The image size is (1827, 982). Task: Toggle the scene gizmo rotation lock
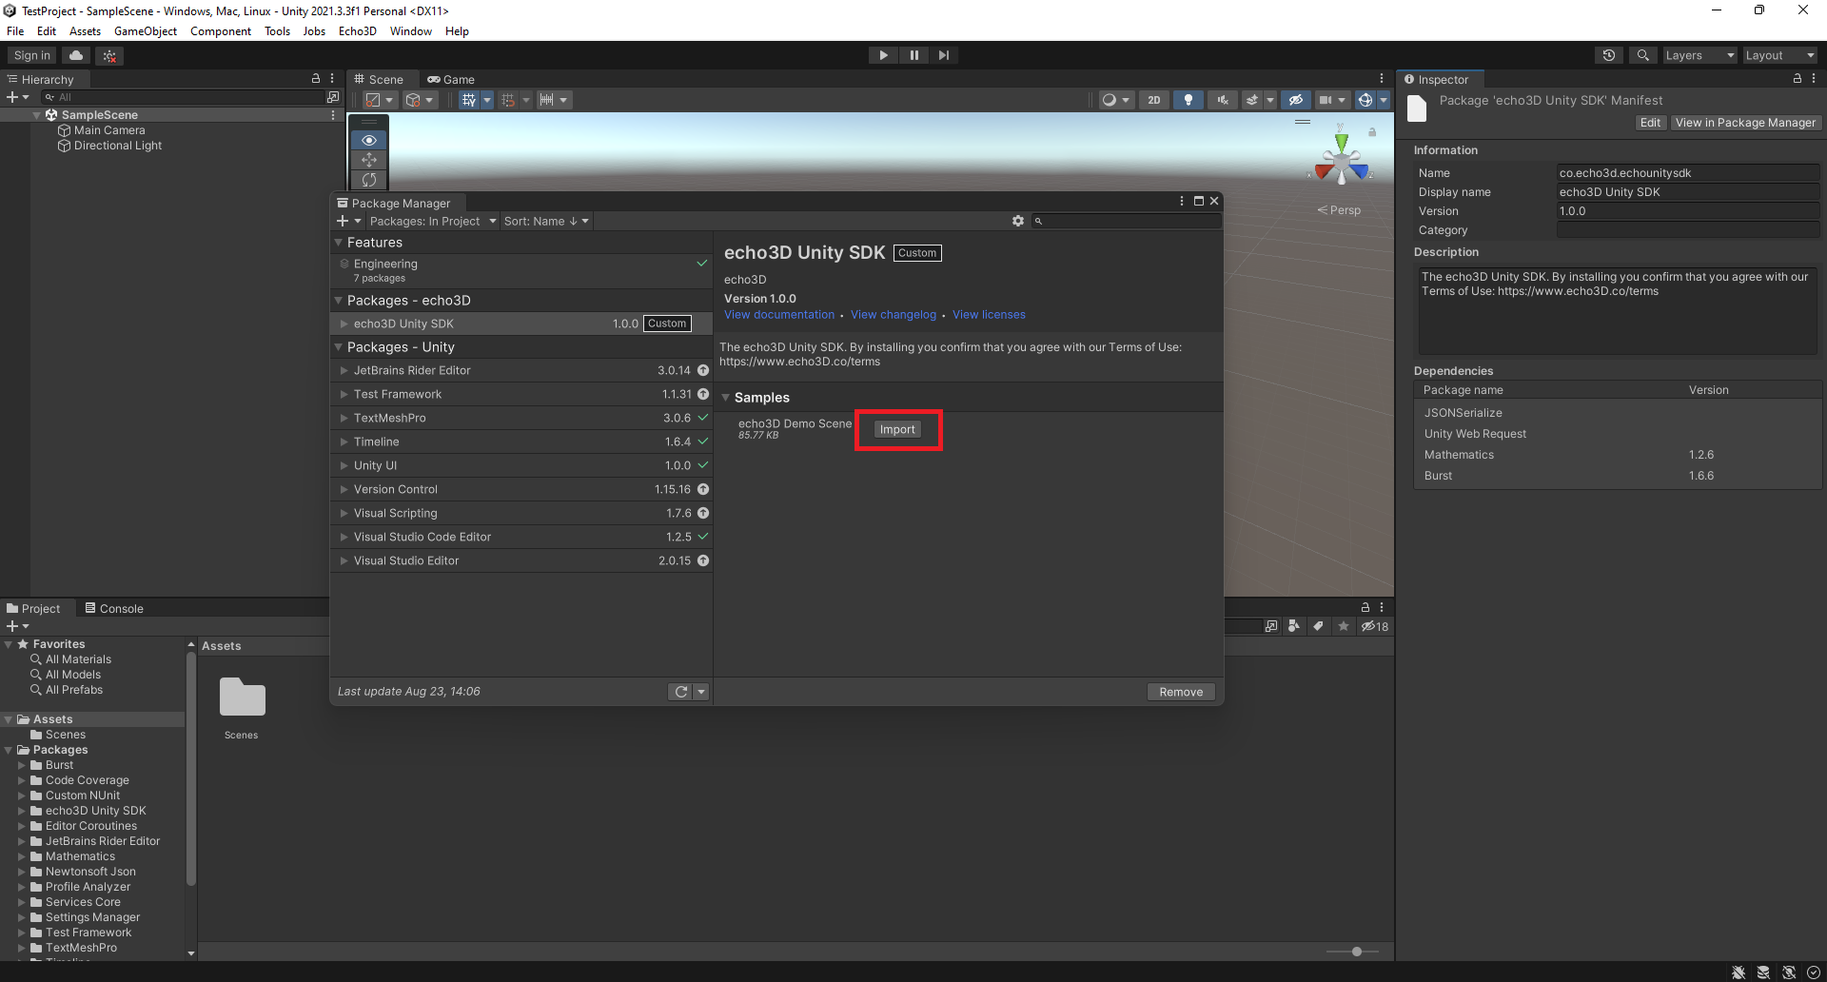point(1372,132)
